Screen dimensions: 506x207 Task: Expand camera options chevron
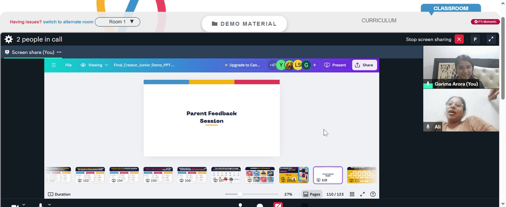[x=24, y=205]
